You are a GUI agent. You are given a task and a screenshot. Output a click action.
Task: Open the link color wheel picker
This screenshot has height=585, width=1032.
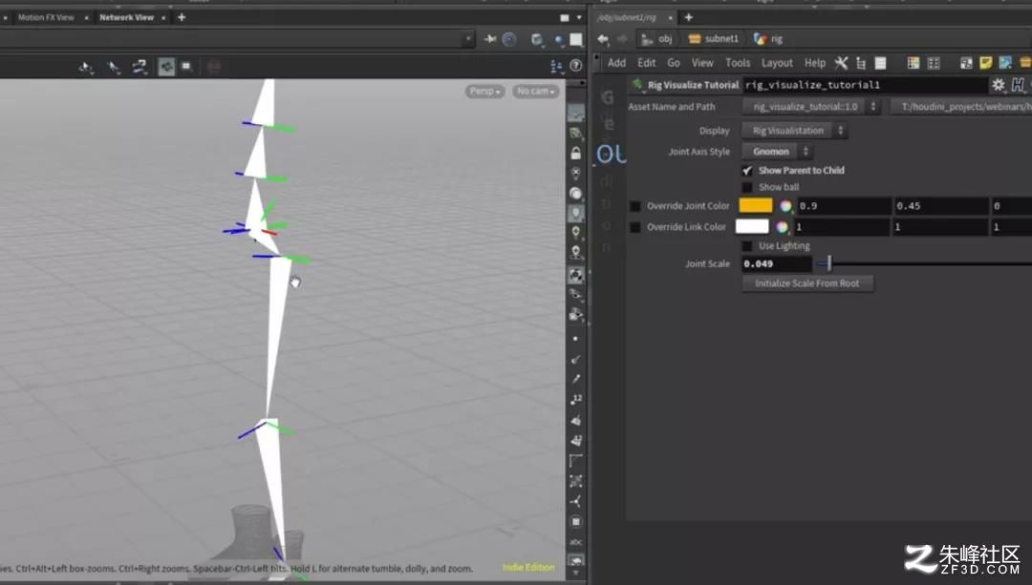point(782,227)
